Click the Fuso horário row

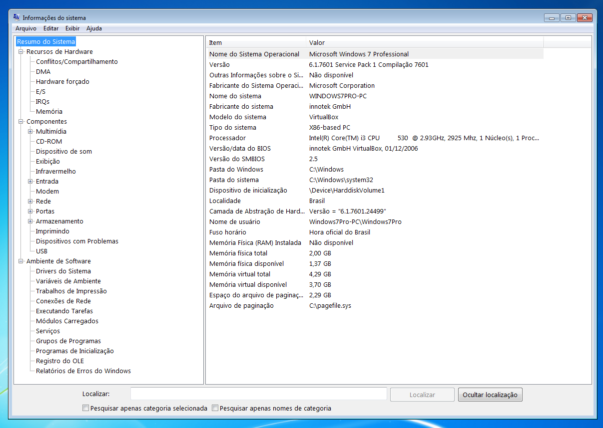pos(375,232)
